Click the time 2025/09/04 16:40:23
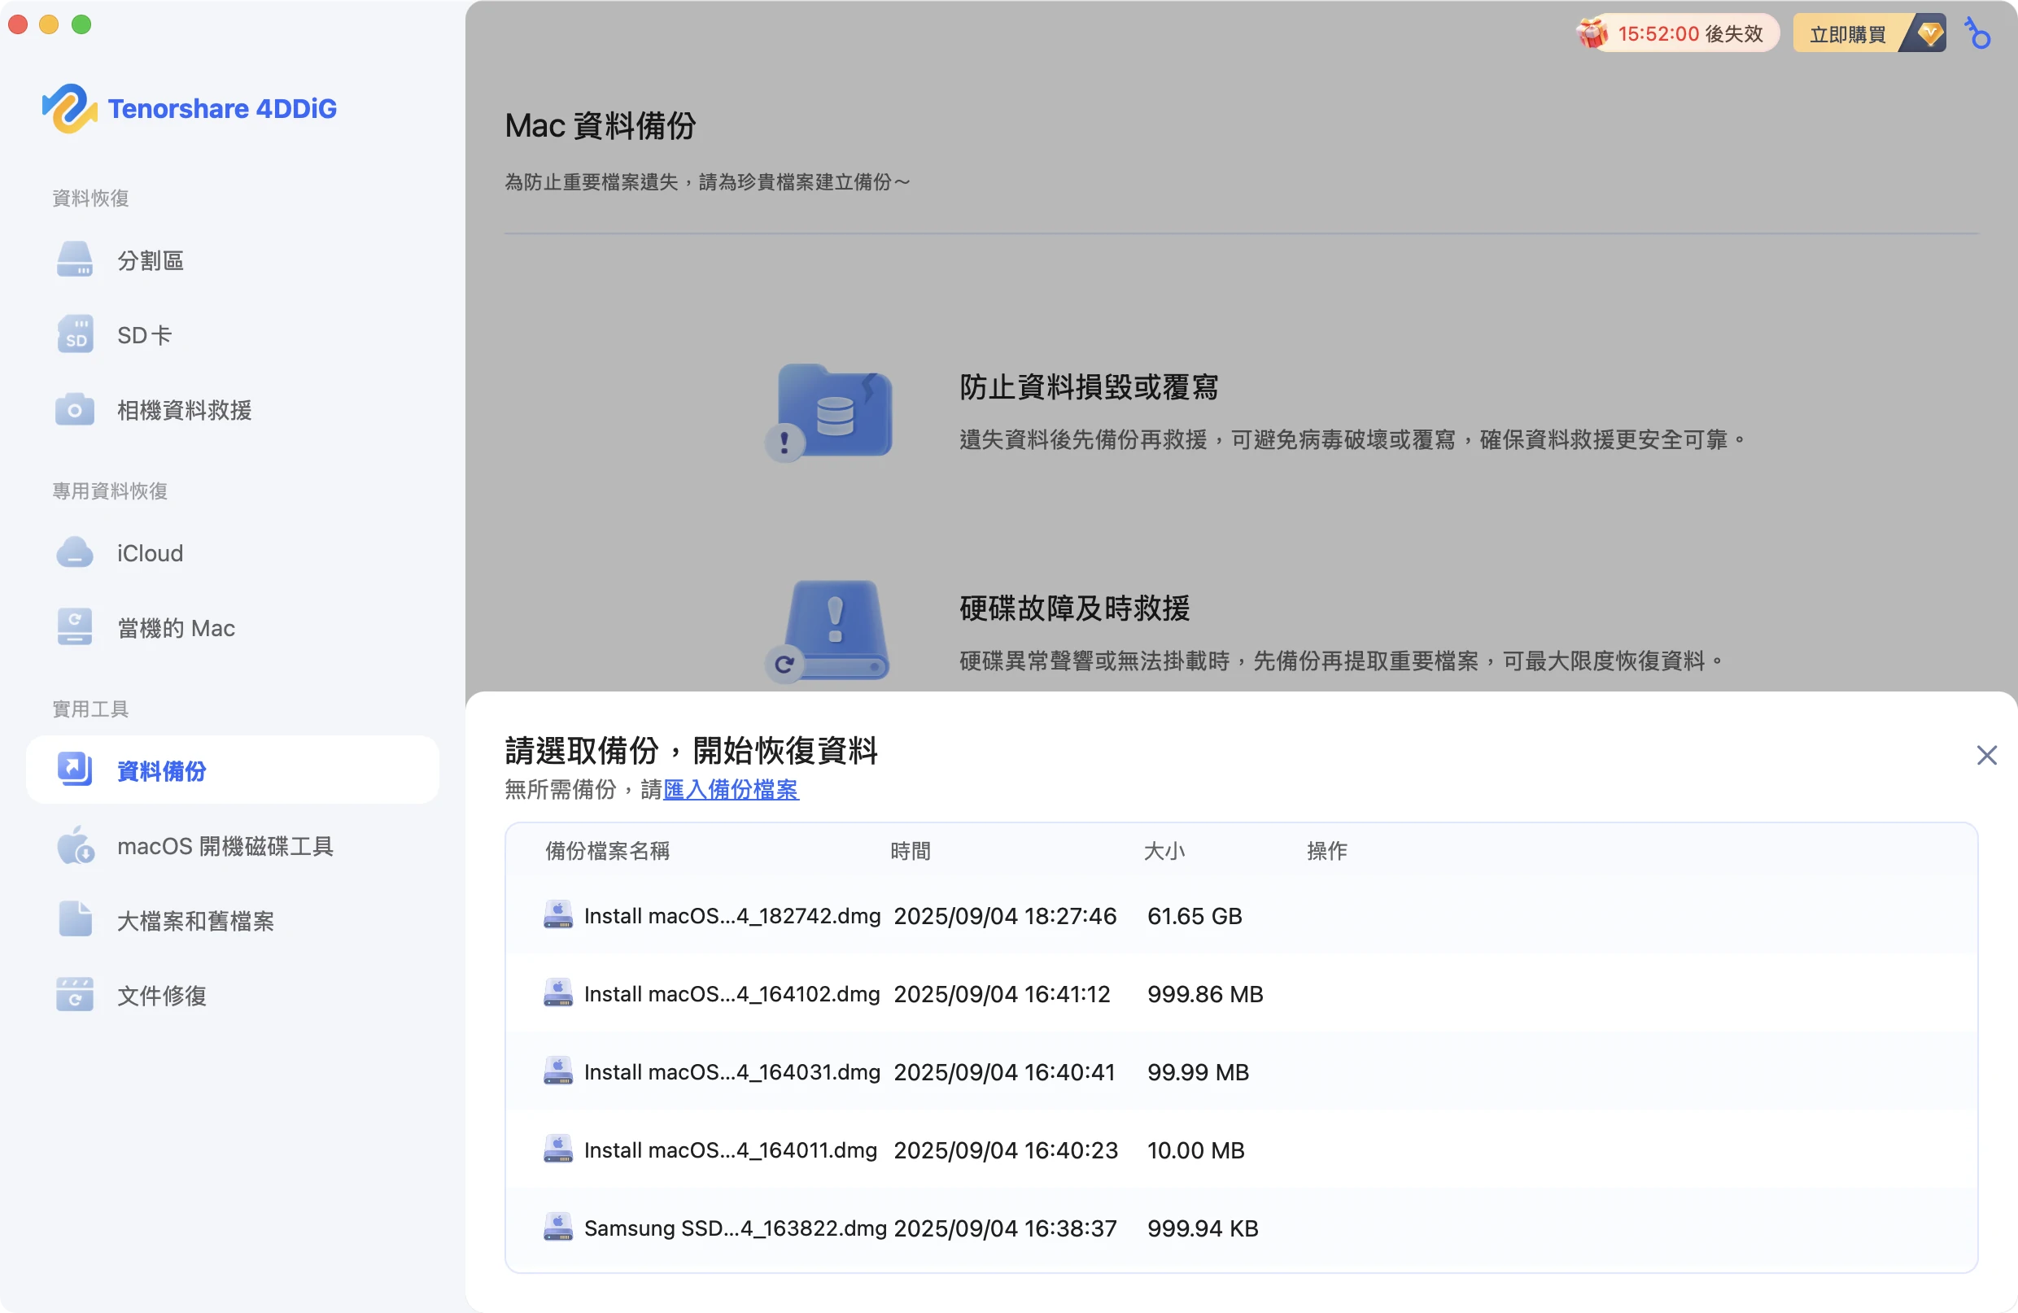Screen dimensions: 2018x1313 pos(1006,1149)
